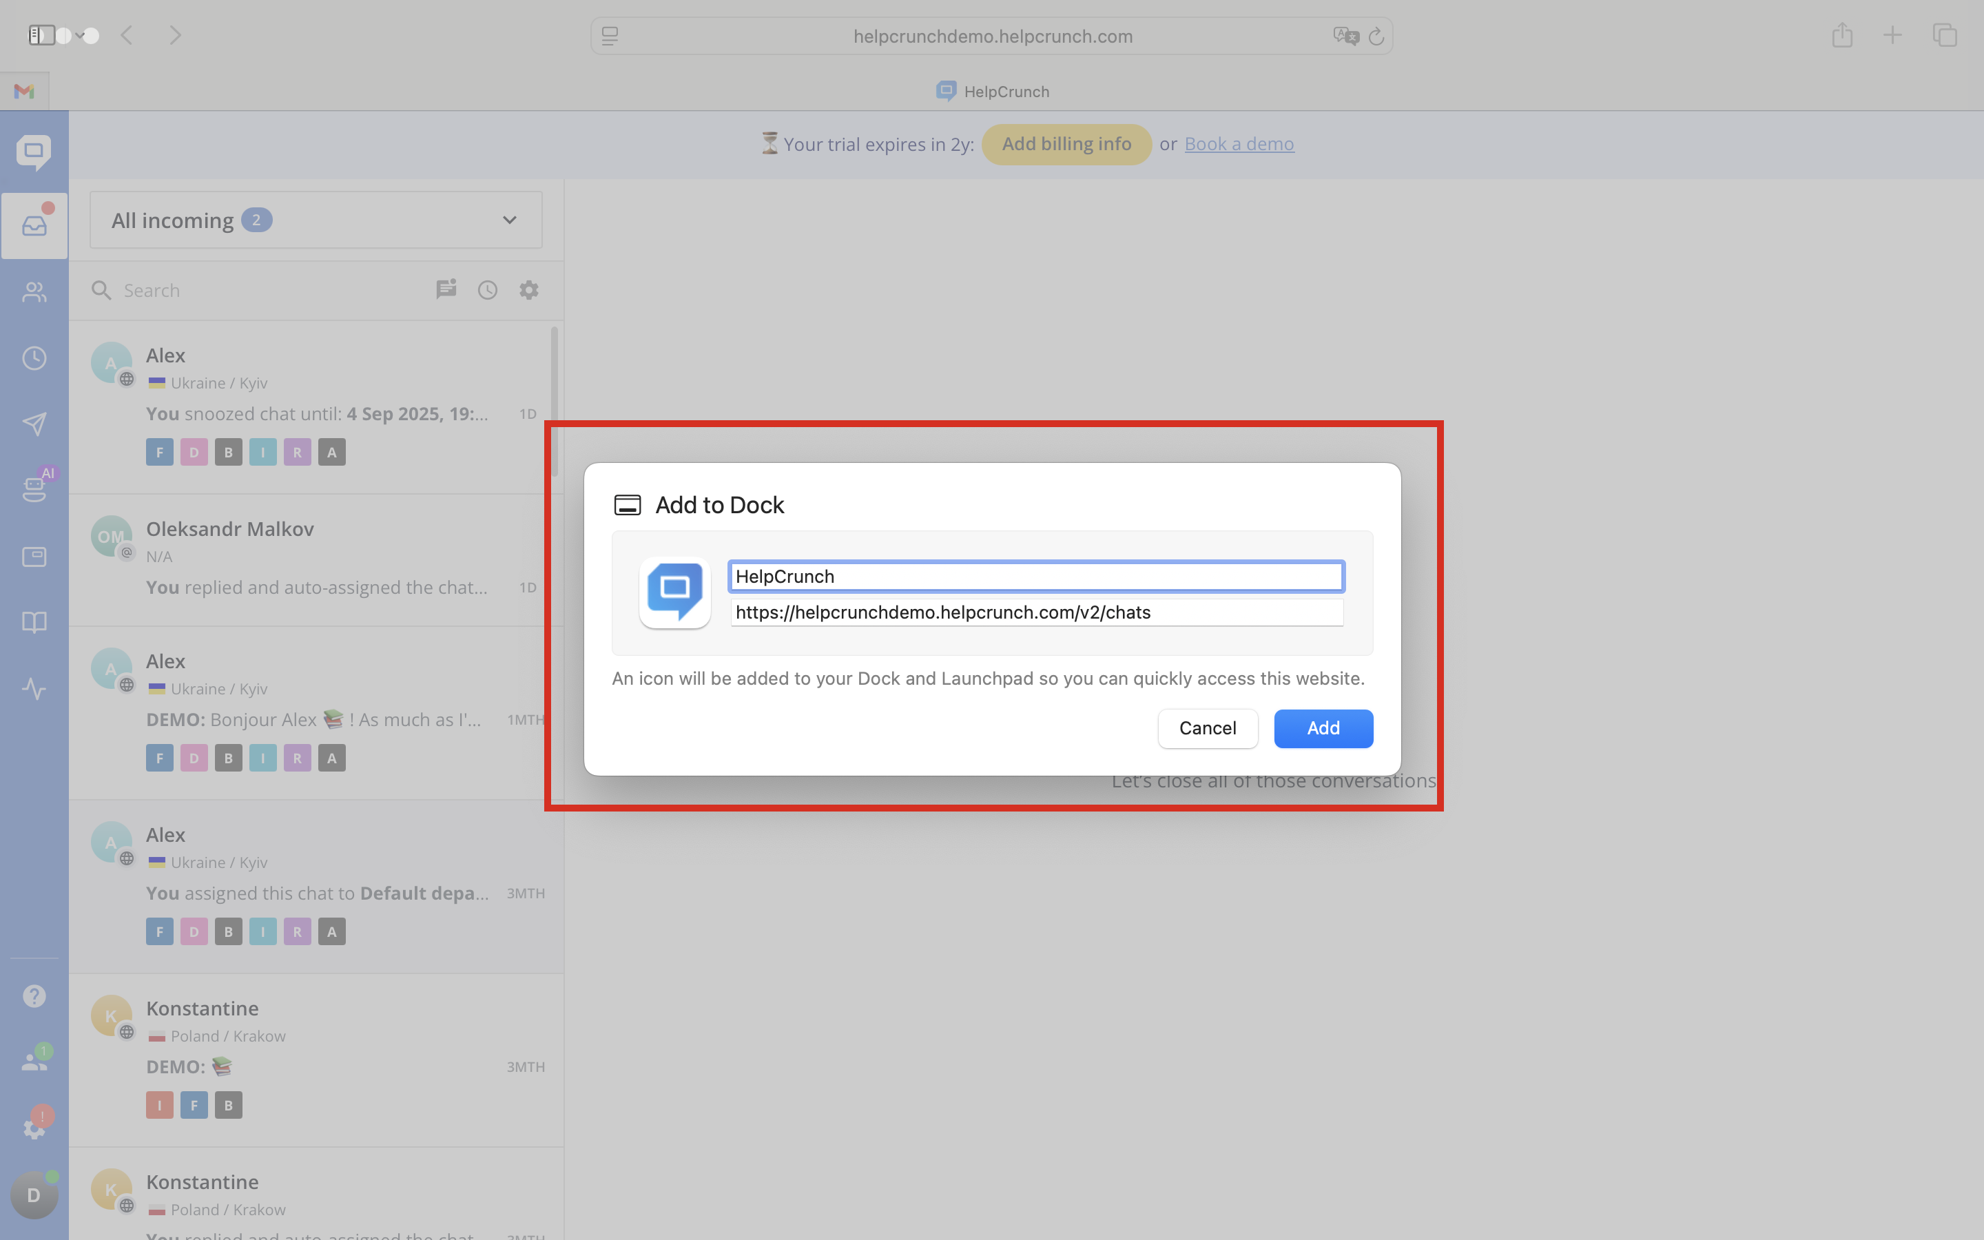Image resolution: width=1984 pixels, height=1240 pixels.
Task: Open the Campaigns paper plane icon
Action: (34, 424)
